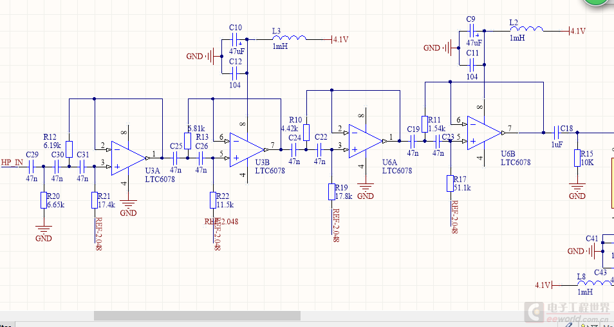
Task: Select the R12 resistor body
Action: [x=69, y=149]
